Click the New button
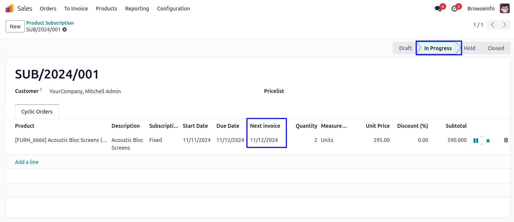The height and width of the screenshot is (222, 514). [x=15, y=27]
